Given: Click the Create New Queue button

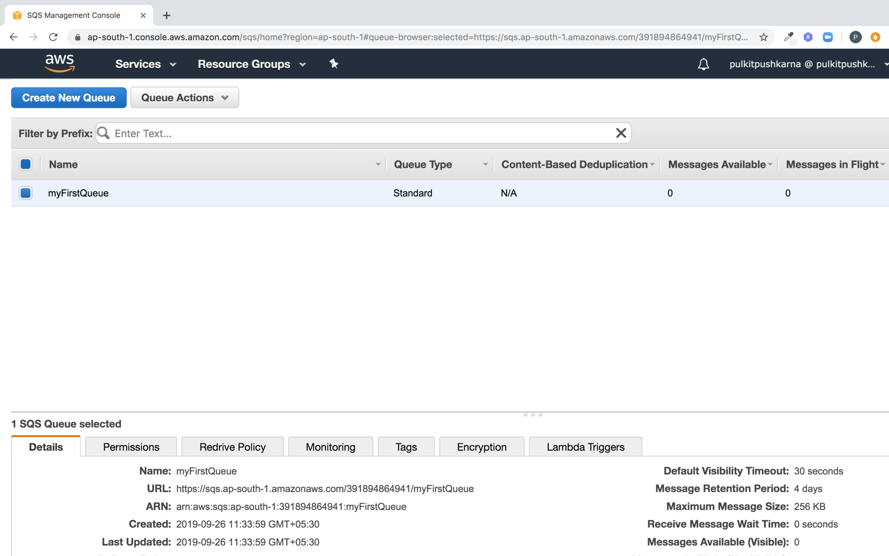Looking at the screenshot, I should point(69,98).
